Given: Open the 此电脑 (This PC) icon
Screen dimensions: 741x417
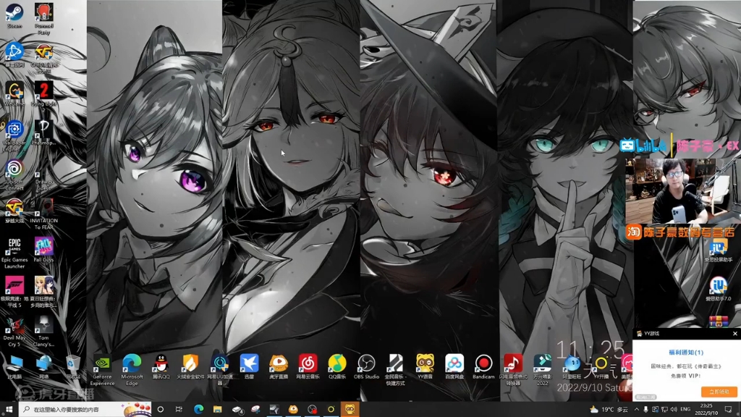Looking at the screenshot, I should [14, 367].
